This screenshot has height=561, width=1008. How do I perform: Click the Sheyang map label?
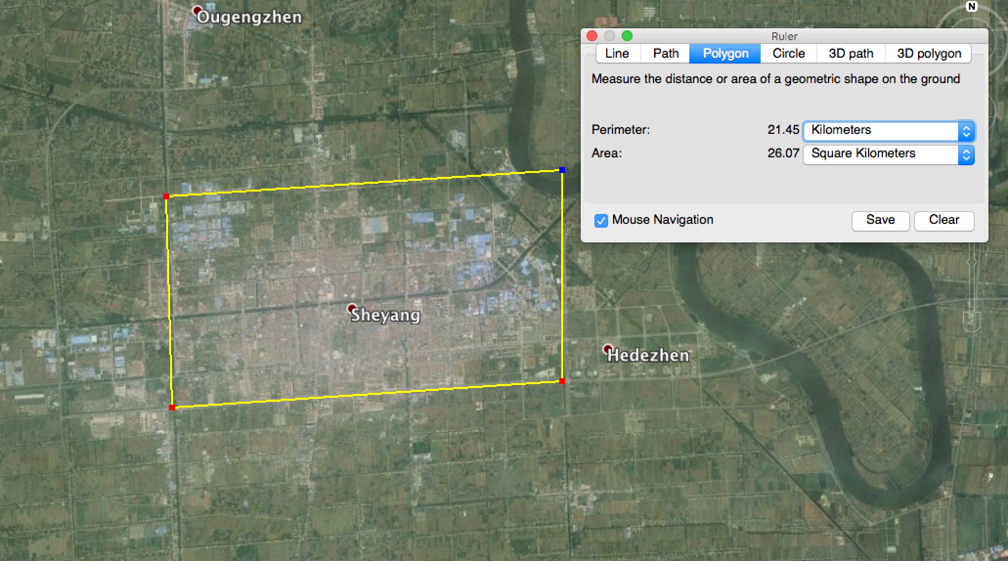point(386,315)
